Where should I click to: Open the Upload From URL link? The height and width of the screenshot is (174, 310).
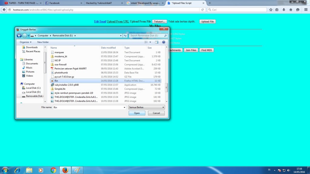118,21
